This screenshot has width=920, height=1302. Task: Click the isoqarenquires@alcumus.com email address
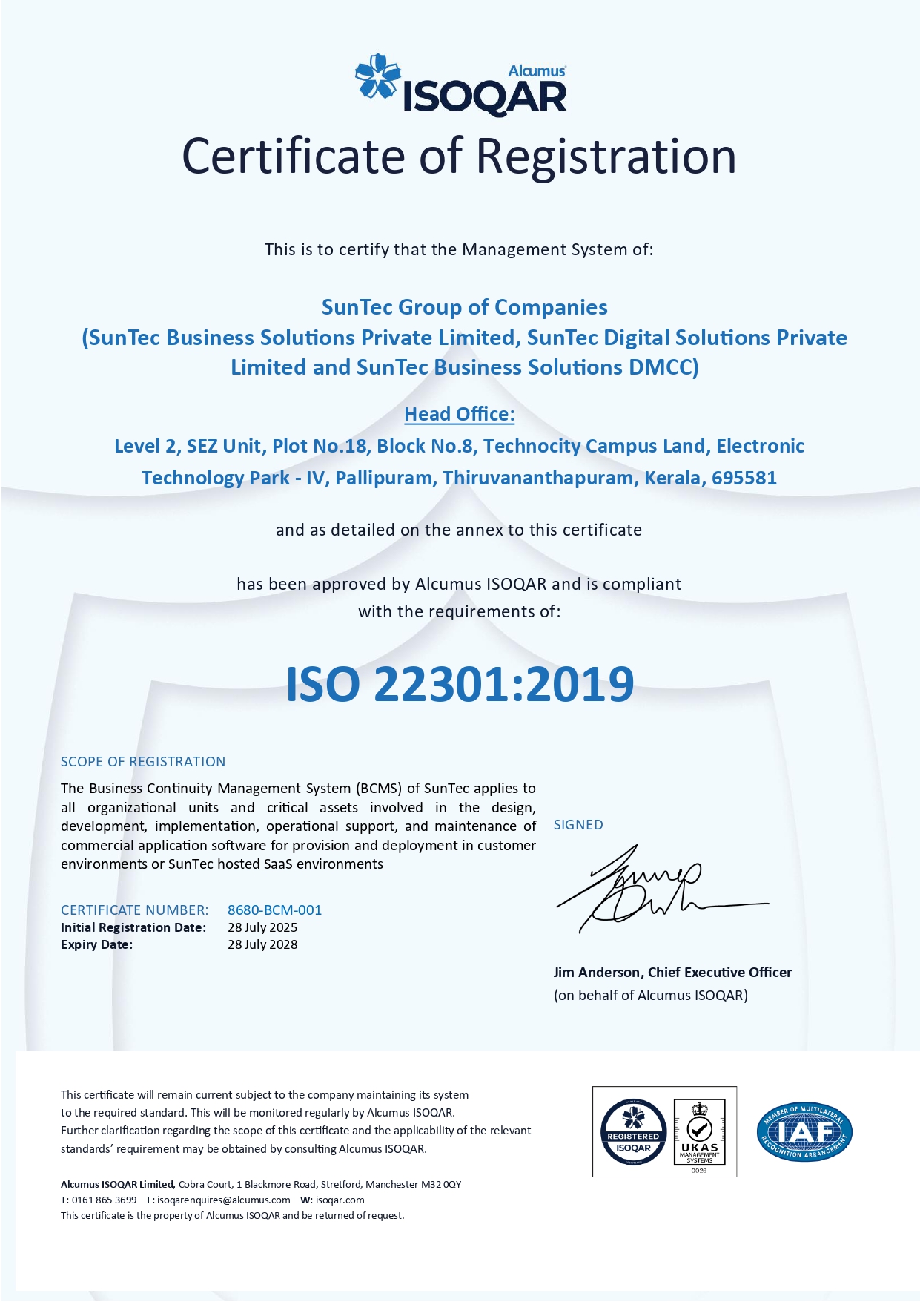(223, 1200)
